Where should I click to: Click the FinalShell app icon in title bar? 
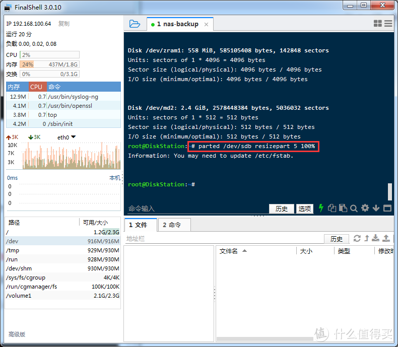(x=8, y=8)
